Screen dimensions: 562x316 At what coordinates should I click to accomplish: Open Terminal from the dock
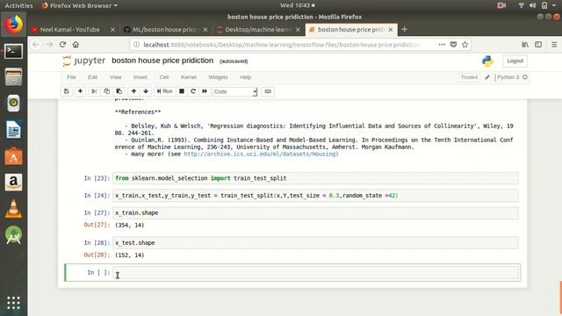click(x=14, y=52)
